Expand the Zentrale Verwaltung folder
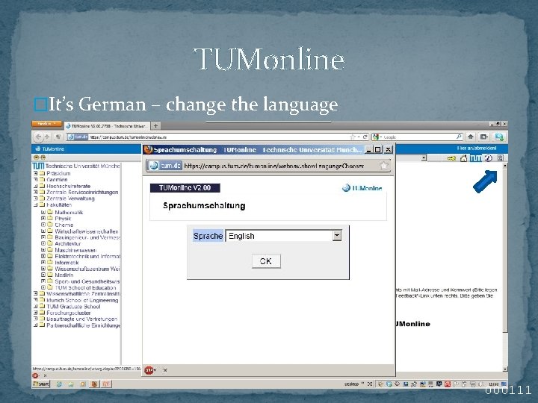538x403 pixels. pyautogui.click(x=35, y=199)
